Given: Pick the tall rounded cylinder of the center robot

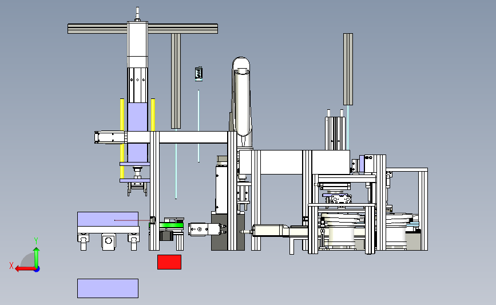Looking at the screenshot, I should [x=243, y=103].
